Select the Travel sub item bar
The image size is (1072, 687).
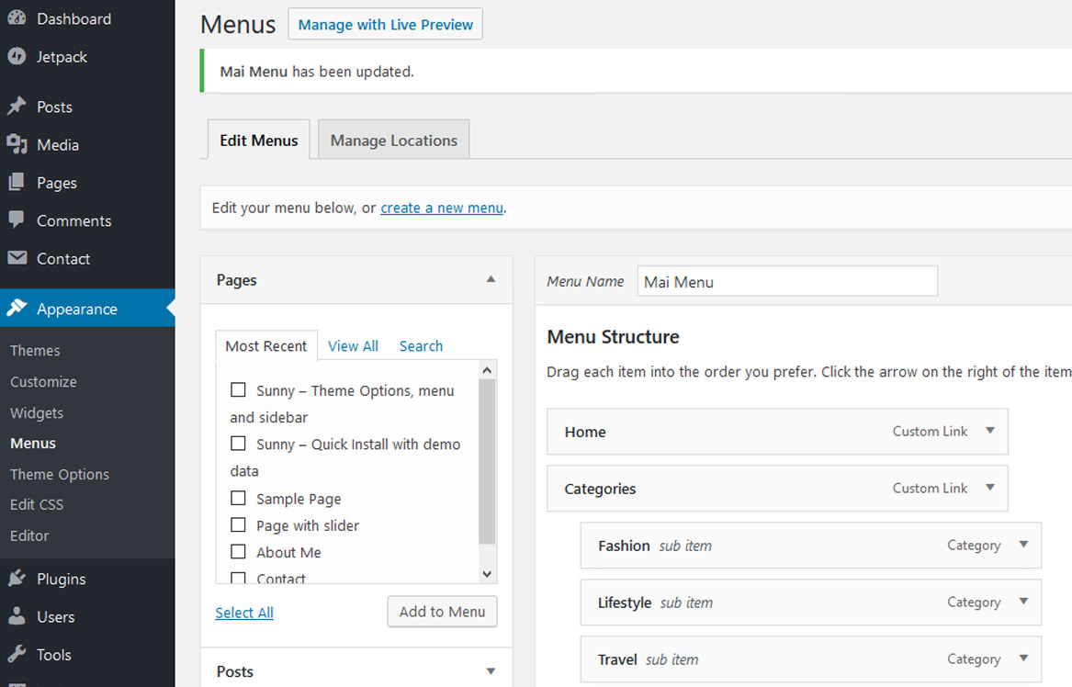(811, 659)
